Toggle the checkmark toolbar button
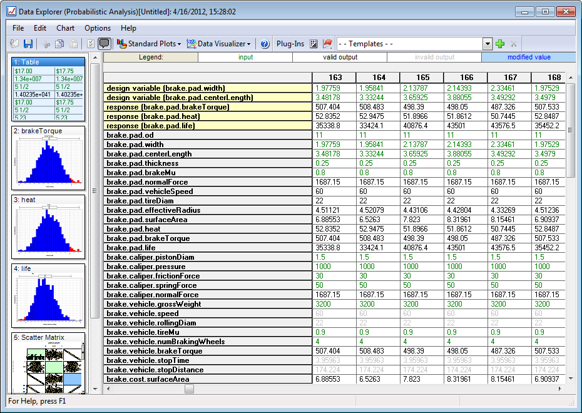This screenshot has width=582, height=413. point(91,44)
